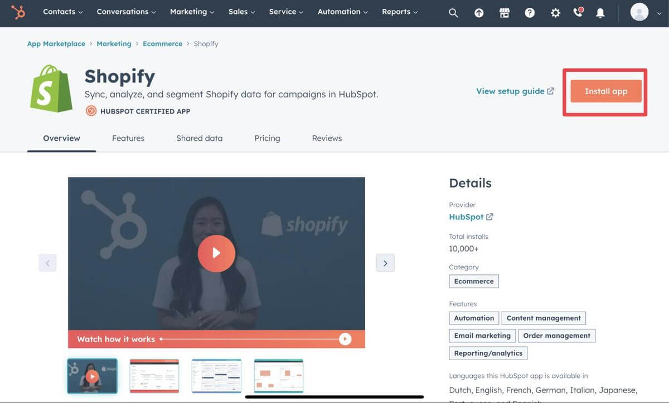Open the search magnifier icon
The height and width of the screenshot is (403, 669).
pos(453,13)
